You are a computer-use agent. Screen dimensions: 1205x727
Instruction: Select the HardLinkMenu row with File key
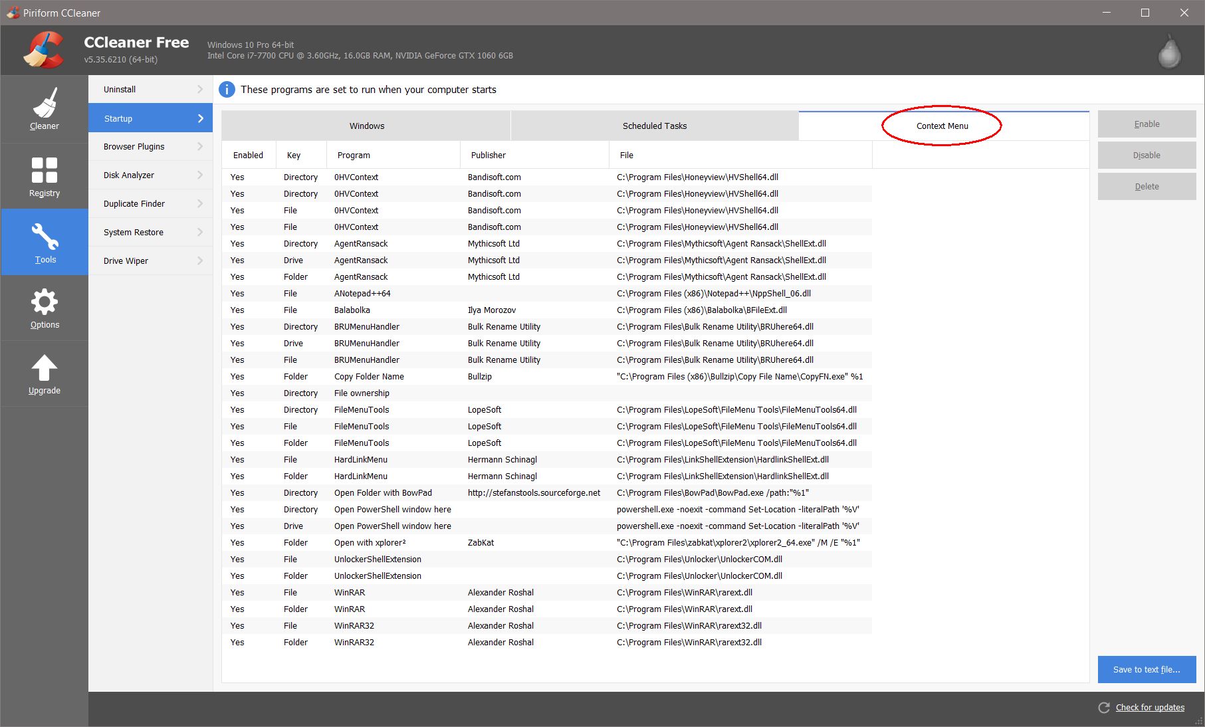547,460
